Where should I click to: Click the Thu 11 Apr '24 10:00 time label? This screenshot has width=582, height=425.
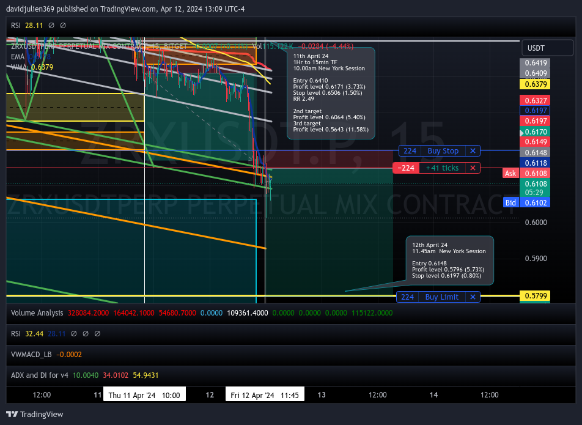click(144, 395)
